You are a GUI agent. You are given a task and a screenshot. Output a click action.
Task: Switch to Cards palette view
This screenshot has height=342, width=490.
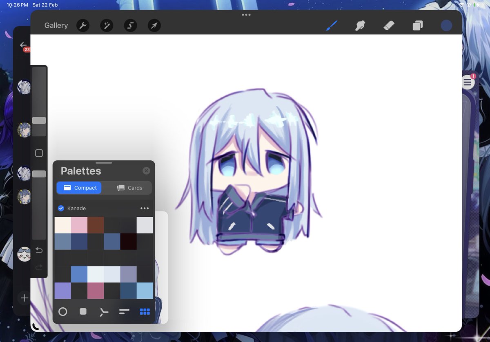coord(129,188)
